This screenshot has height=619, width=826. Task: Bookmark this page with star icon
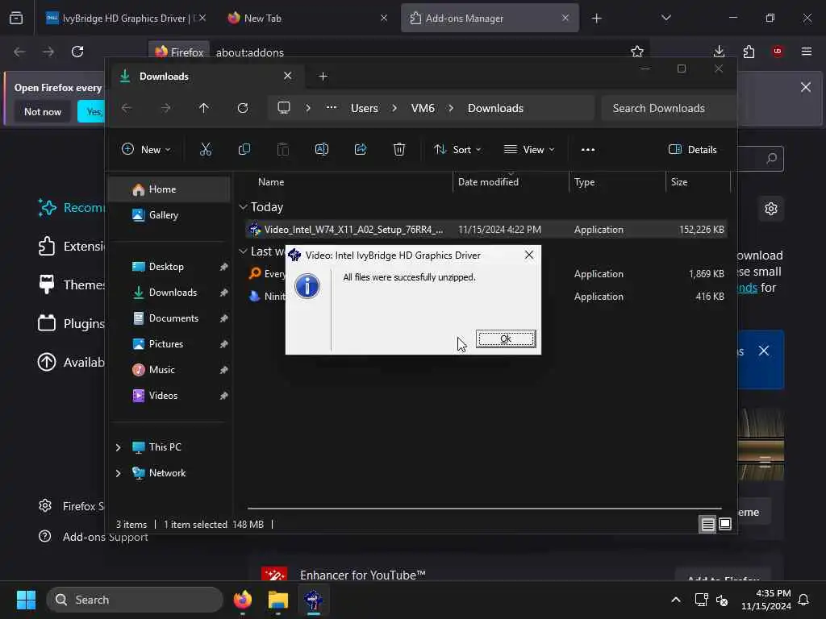click(637, 52)
